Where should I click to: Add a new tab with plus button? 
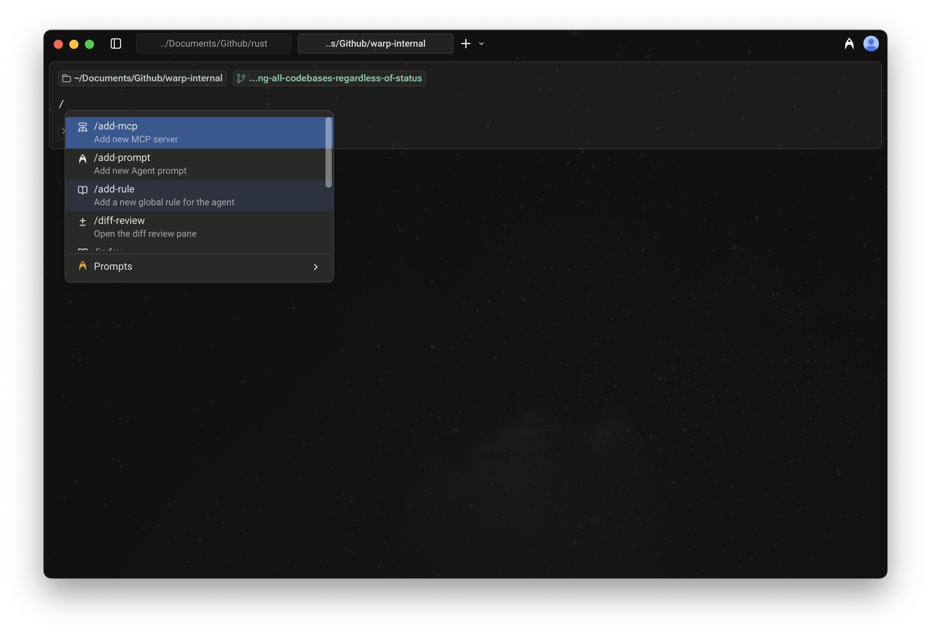click(465, 44)
